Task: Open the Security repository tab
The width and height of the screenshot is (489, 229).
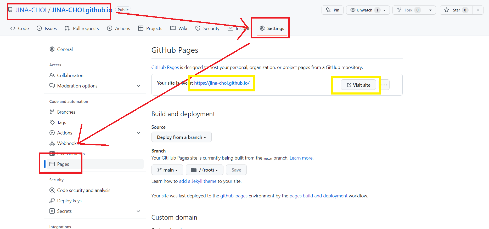Action: 207,28
